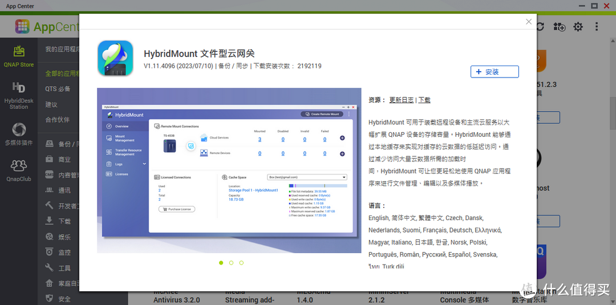Open 下载 category in sidebar
The height and width of the screenshot is (305, 616).
[58, 221]
